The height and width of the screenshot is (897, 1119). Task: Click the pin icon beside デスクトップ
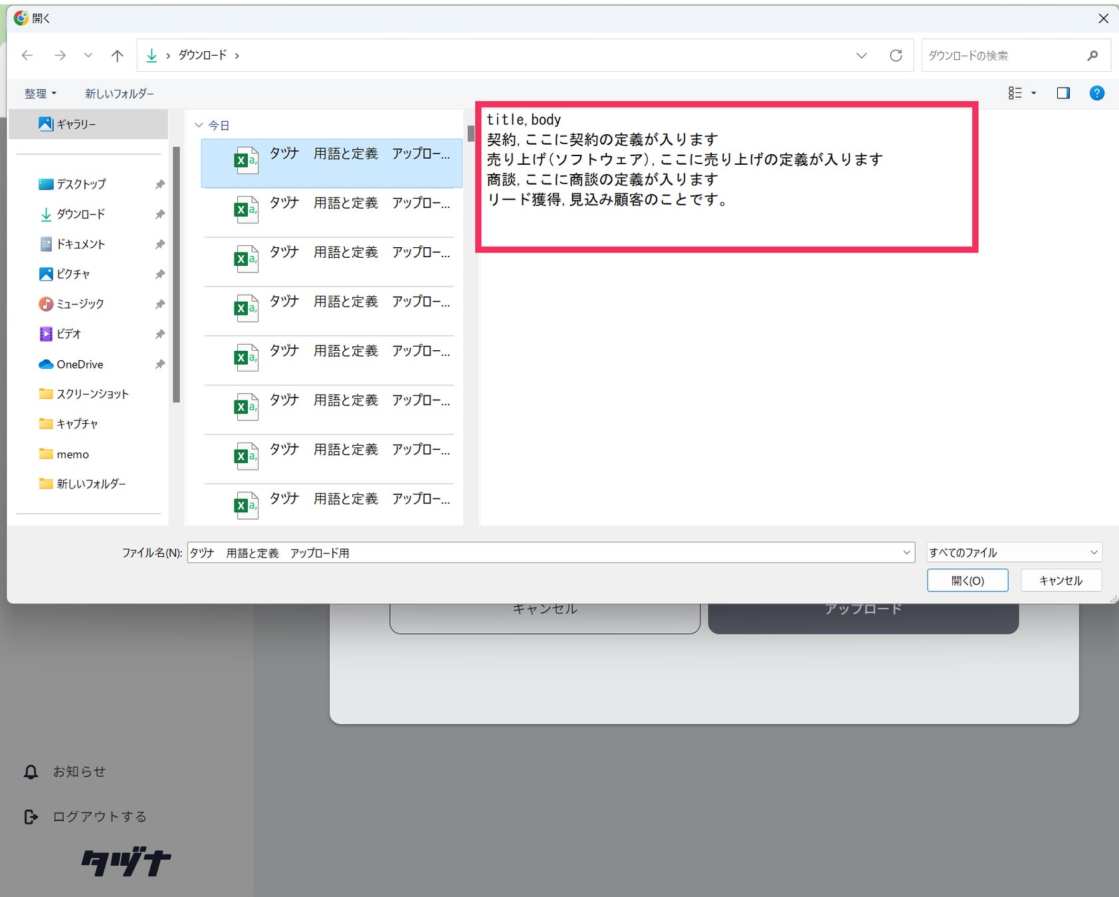pyautogui.click(x=160, y=184)
